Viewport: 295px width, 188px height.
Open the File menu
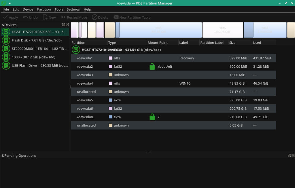[6, 10]
